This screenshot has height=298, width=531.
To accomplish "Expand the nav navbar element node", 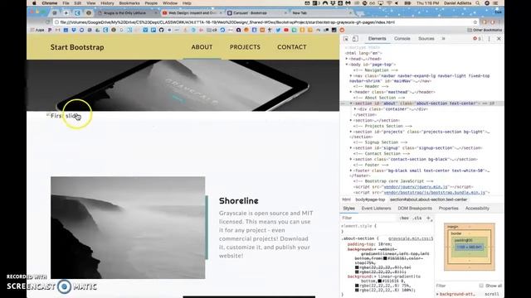I will 351,76.
